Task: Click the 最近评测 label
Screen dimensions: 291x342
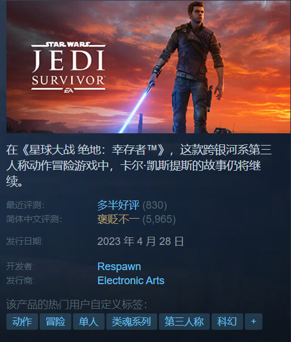Action: (x=25, y=205)
